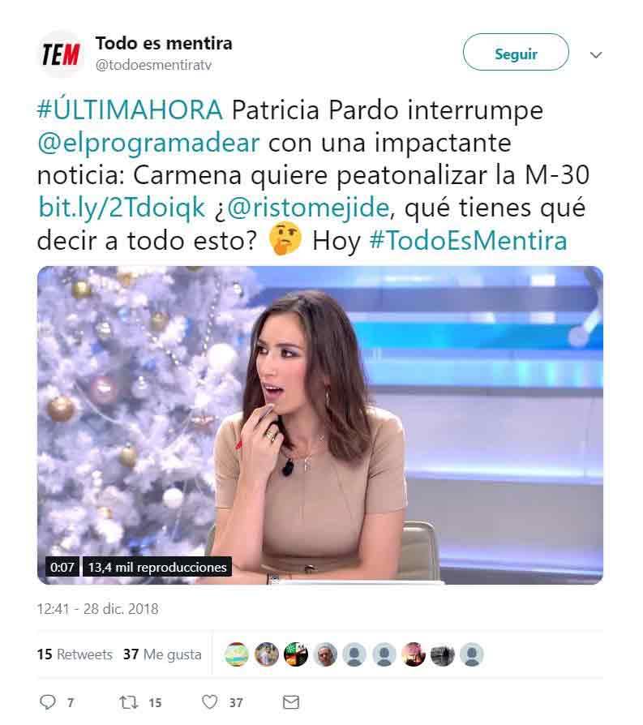Expand the tweet options chevron menu
The height and width of the screenshot is (725, 643).
tap(596, 55)
